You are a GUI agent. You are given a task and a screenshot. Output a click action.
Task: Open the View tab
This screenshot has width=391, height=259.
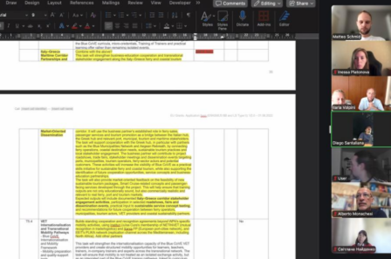(156, 3)
